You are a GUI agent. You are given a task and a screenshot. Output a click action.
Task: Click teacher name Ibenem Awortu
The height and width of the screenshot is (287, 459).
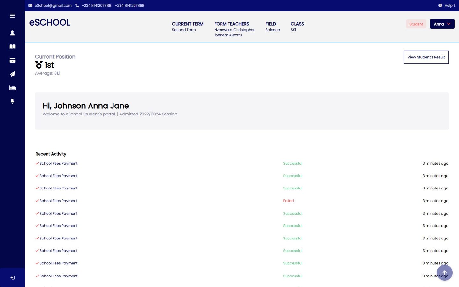click(x=228, y=35)
